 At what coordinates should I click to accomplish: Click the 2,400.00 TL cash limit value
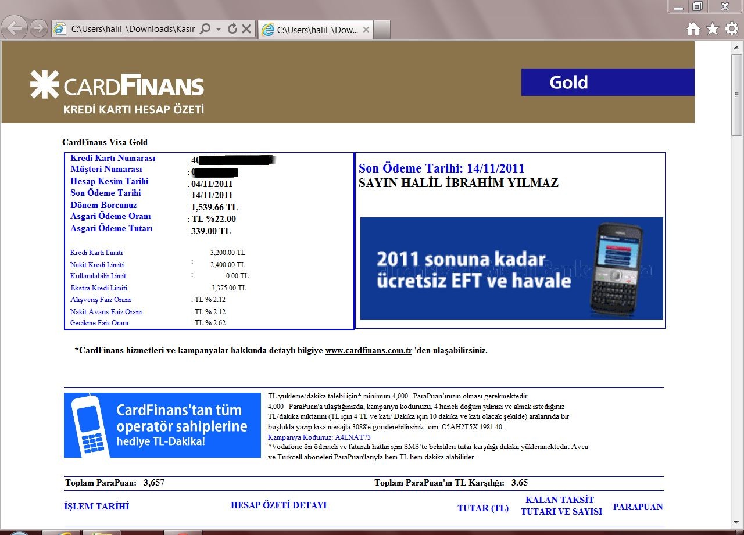tap(227, 265)
